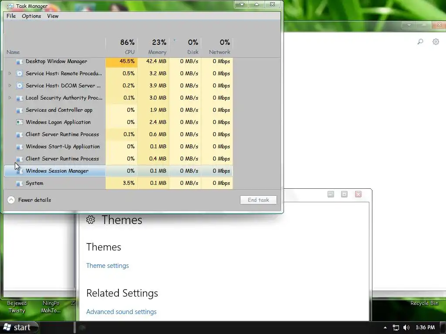Click the Windows Start-Up Application icon

(19, 147)
